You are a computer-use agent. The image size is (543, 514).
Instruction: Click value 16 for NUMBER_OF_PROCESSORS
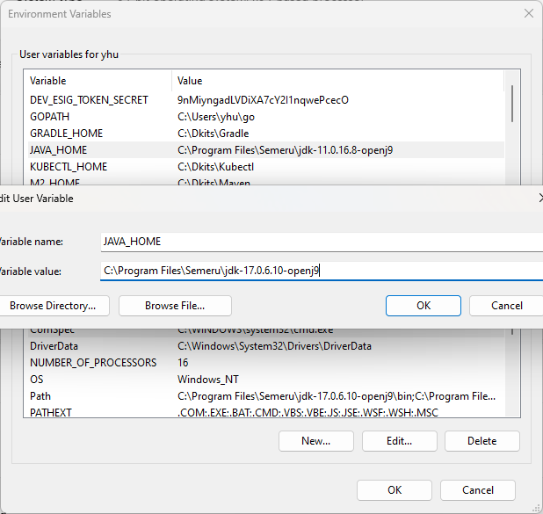tap(183, 363)
